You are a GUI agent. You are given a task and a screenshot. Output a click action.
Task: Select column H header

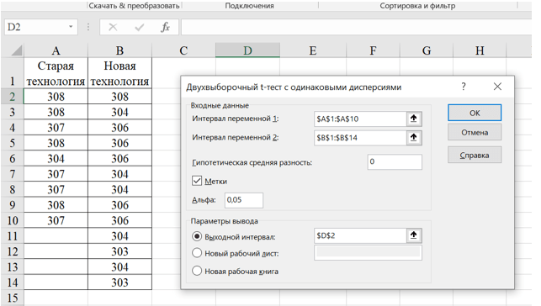click(480, 50)
